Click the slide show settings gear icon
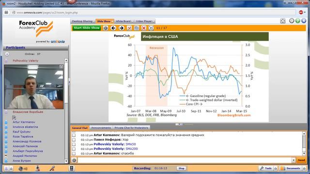This screenshot has width=310, height=174. pos(106,28)
